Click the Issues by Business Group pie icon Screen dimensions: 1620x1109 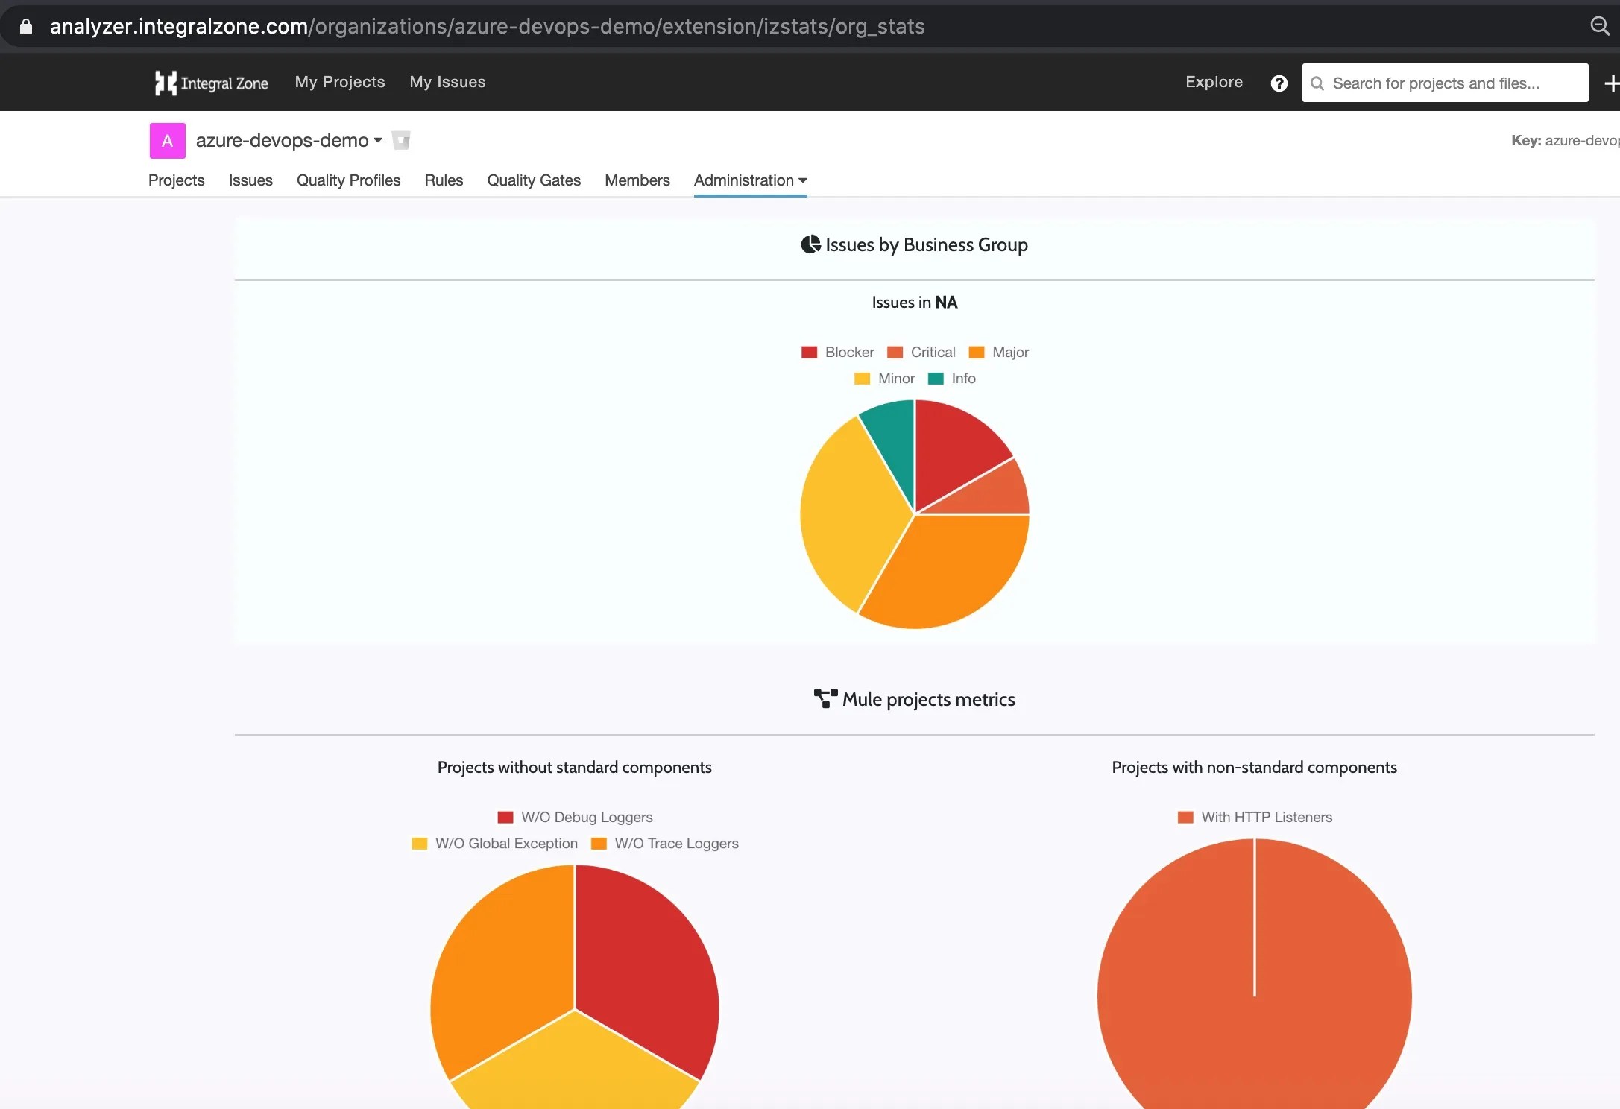click(x=810, y=244)
